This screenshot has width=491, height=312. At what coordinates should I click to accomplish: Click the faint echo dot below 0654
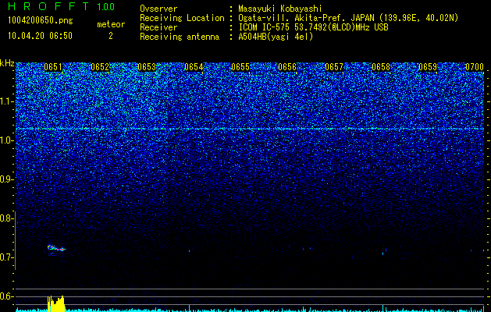[x=190, y=250]
